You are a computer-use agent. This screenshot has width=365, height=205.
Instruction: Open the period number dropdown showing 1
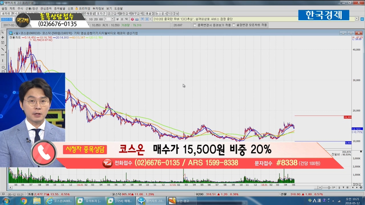tap(112, 19)
